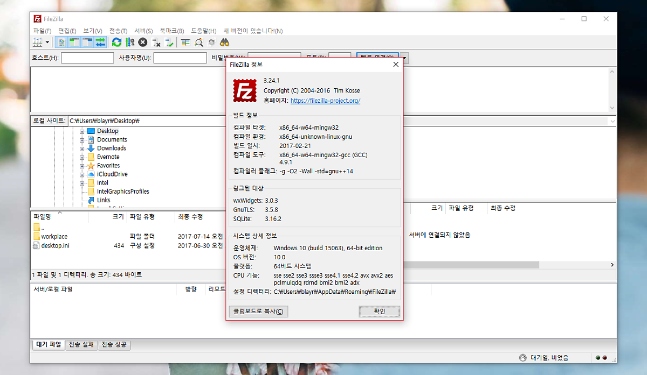647x375 pixels.
Task: Select the Intel folder icon in tree
Action: 91,183
